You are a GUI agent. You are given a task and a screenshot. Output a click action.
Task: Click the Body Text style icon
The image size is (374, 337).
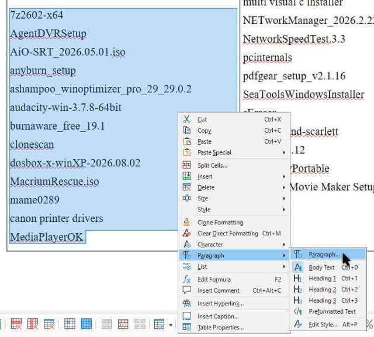pos(298,267)
